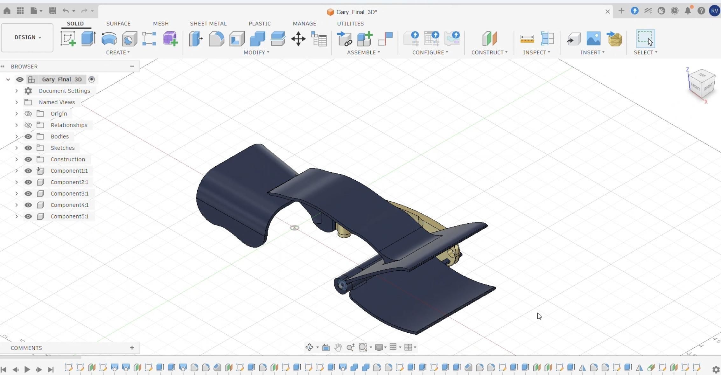Expand the Named Views node

coord(17,102)
